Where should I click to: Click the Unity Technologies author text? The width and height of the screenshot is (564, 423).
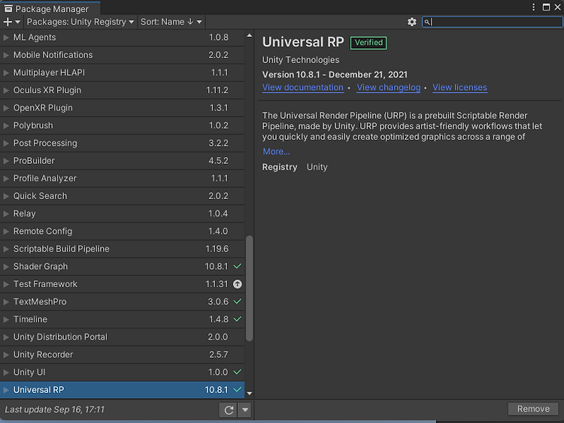[301, 59]
